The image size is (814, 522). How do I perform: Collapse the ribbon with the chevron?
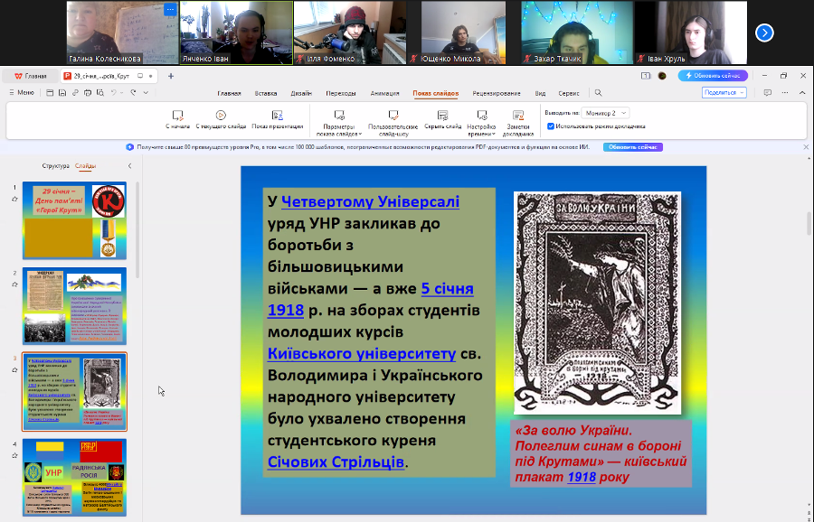tap(802, 93)
